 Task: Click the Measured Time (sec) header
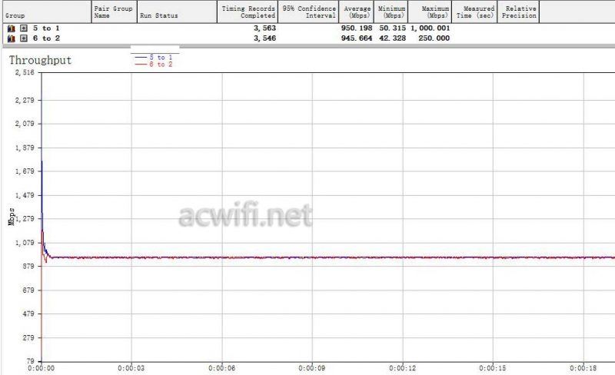(474, 12)
